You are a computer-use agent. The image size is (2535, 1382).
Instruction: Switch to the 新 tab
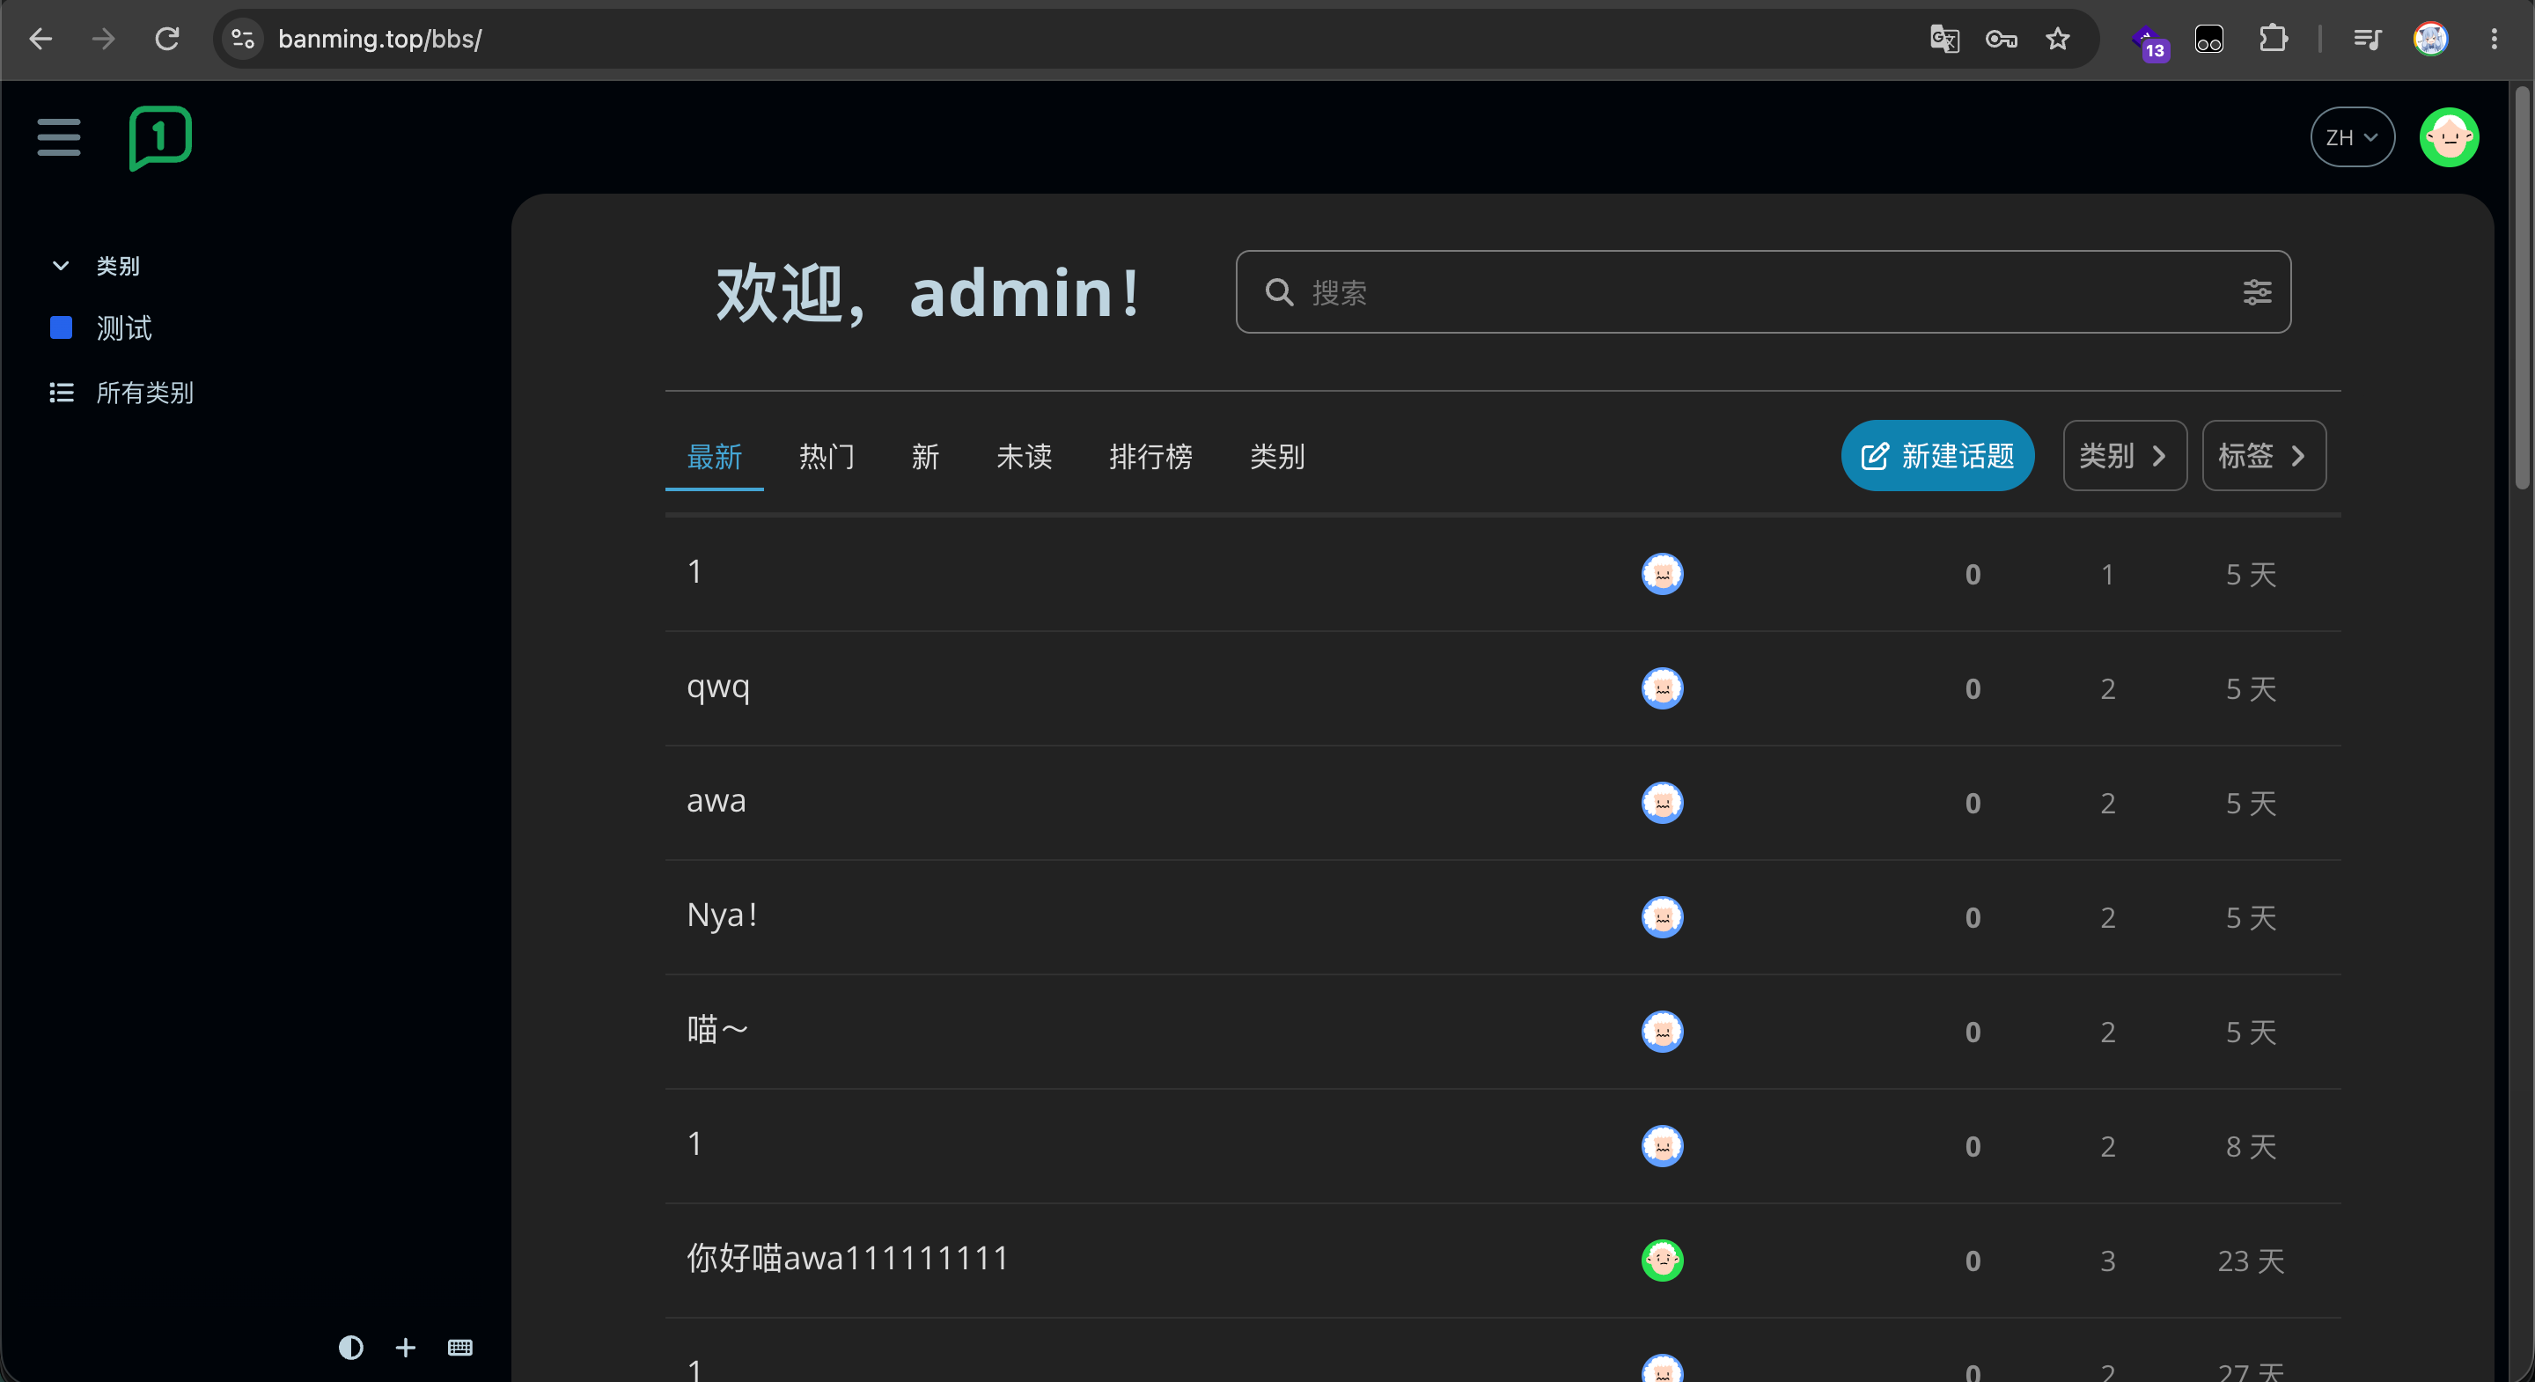click(925, 456)
